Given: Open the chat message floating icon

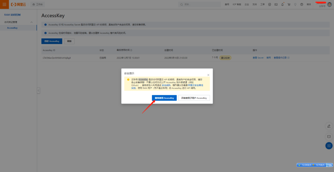Looking at the screenshot, I should pos(329,136).
